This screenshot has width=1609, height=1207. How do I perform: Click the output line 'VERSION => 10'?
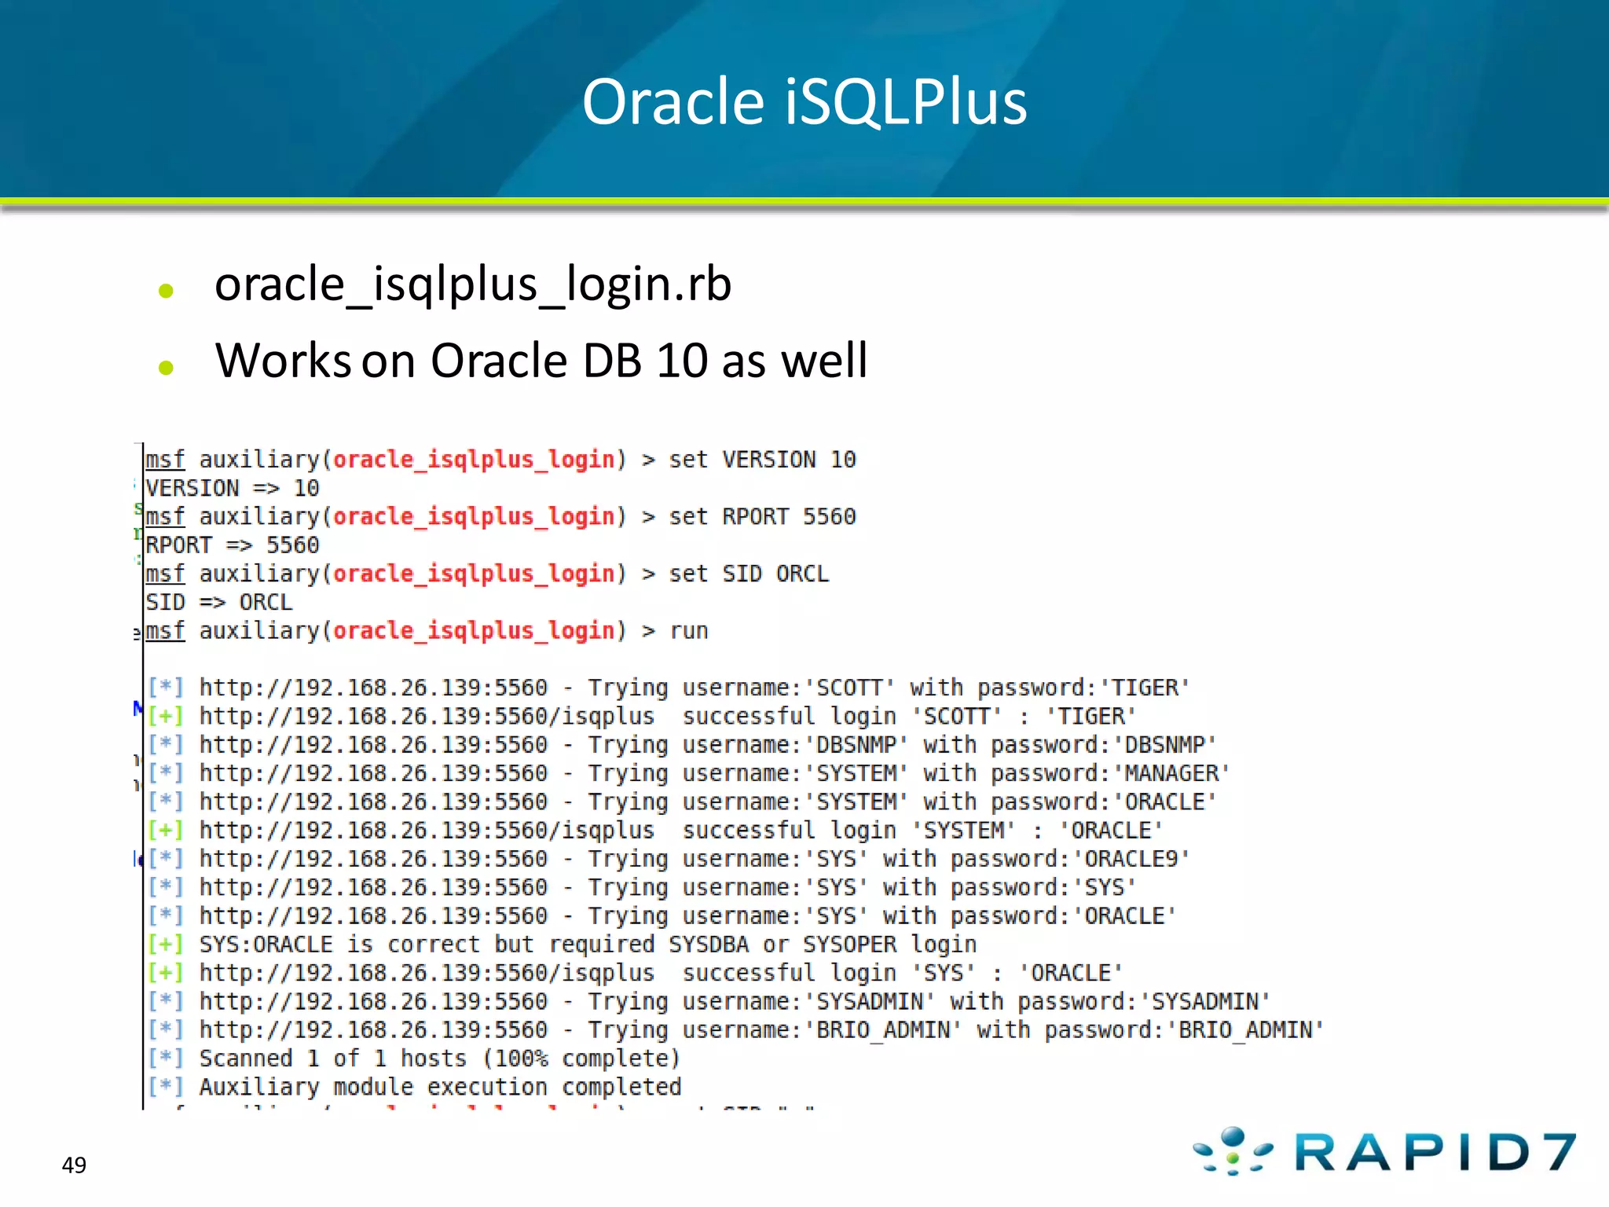coord(233,488)
